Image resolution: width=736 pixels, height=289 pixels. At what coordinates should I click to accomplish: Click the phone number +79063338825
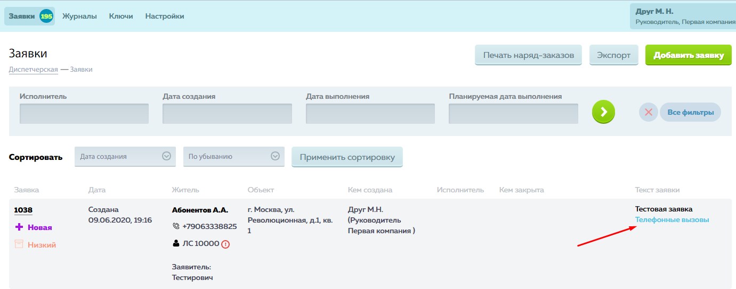209,226
